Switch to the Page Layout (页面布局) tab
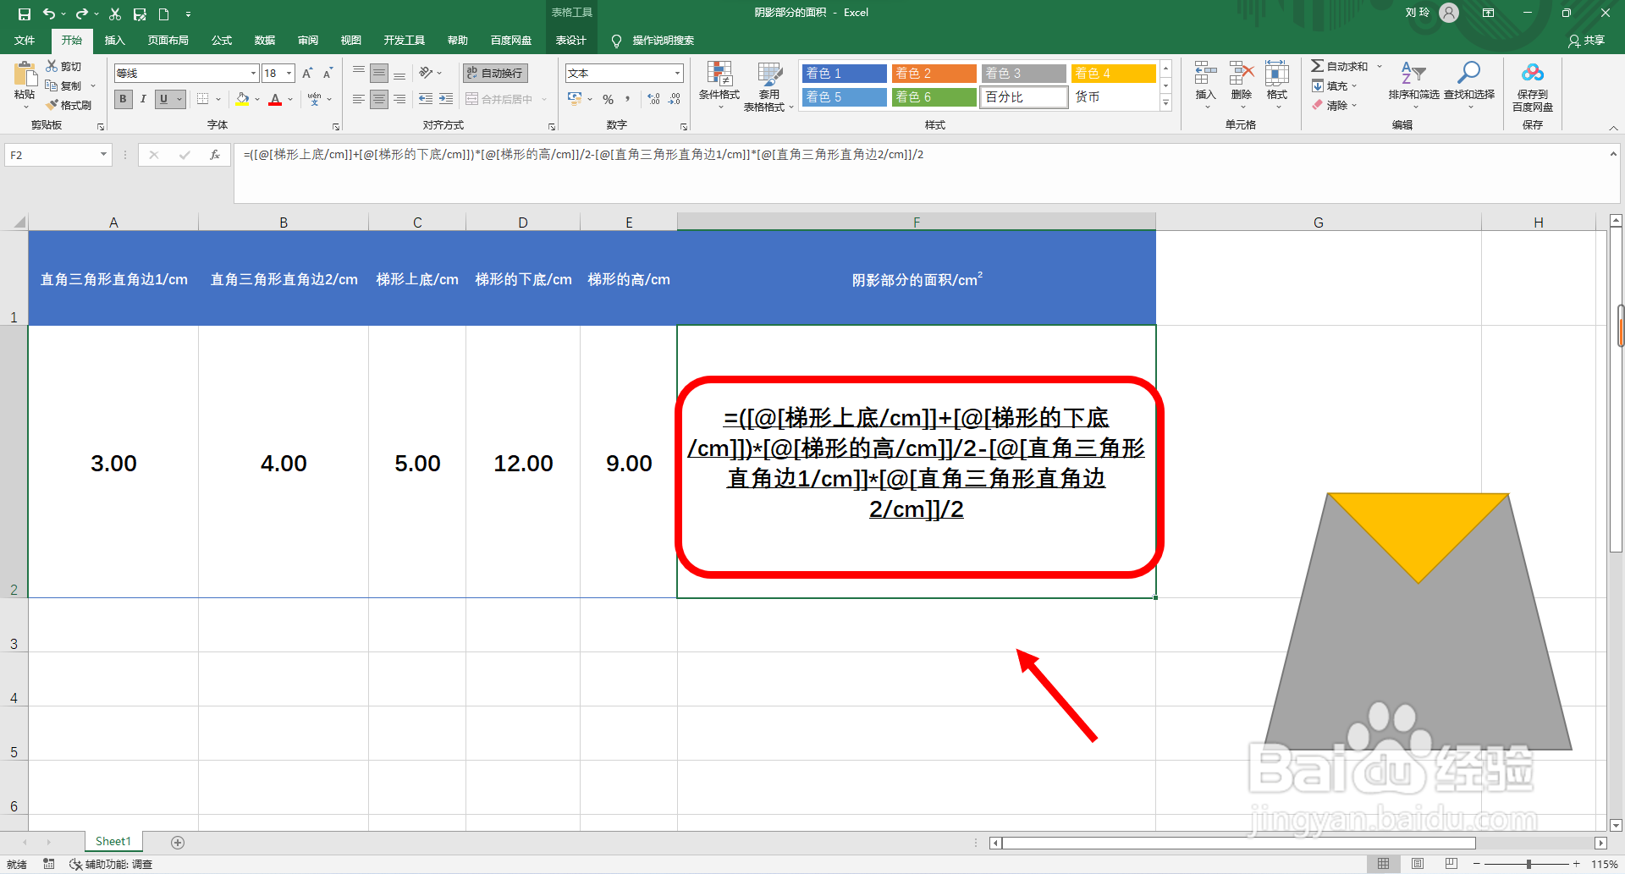This screenshot has height=874, width=1625. (x=168, y=41)
